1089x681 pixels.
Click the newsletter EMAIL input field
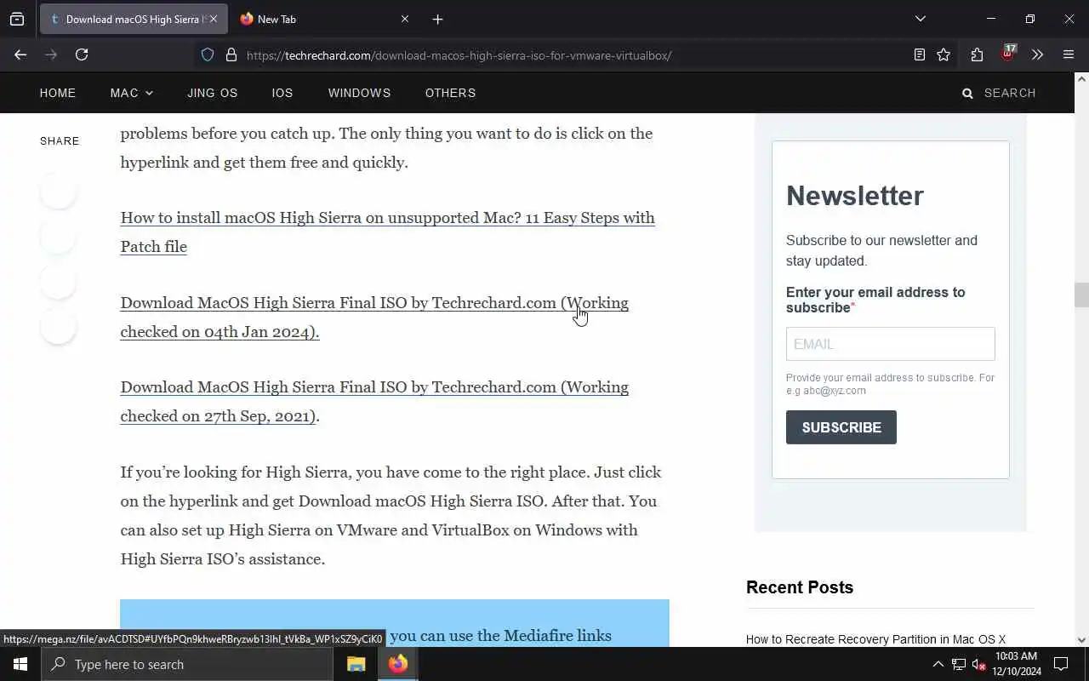point(890,344)
